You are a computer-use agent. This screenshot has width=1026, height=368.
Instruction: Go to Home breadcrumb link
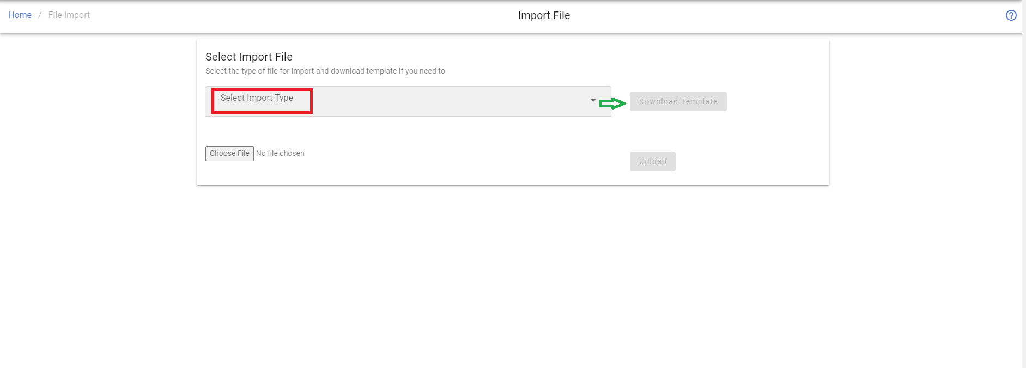click(x=20, y=15)
